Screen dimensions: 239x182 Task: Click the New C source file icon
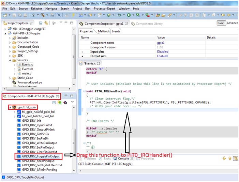pos(100,15)
